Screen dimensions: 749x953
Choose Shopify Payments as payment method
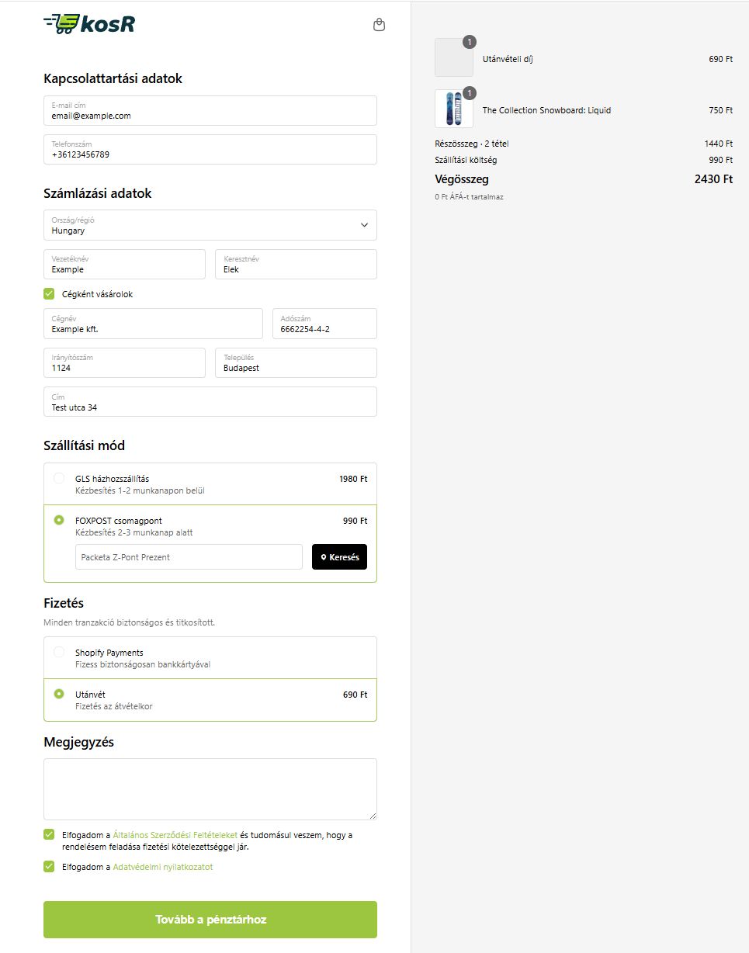tap(59, 653)
